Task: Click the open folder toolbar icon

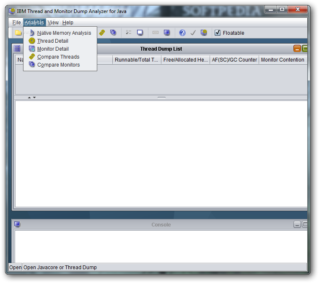Action: click(18, 33)
